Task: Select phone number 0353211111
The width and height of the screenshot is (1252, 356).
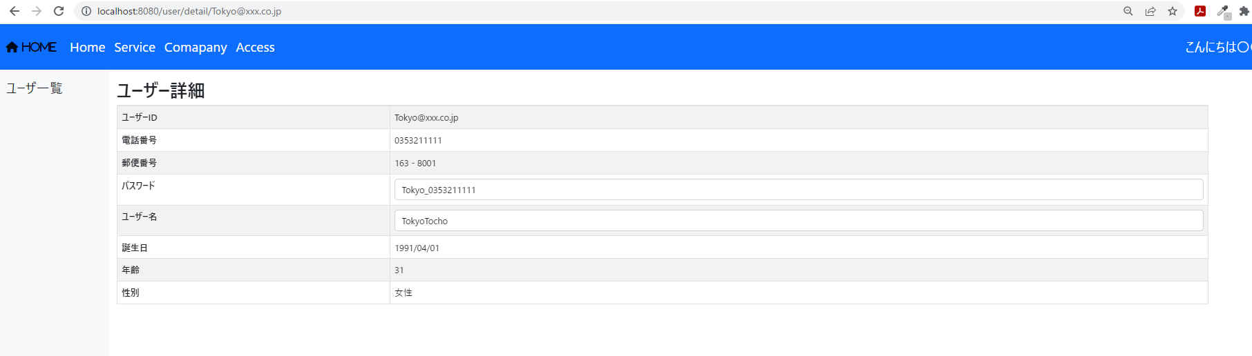Action: click(418, 140)
